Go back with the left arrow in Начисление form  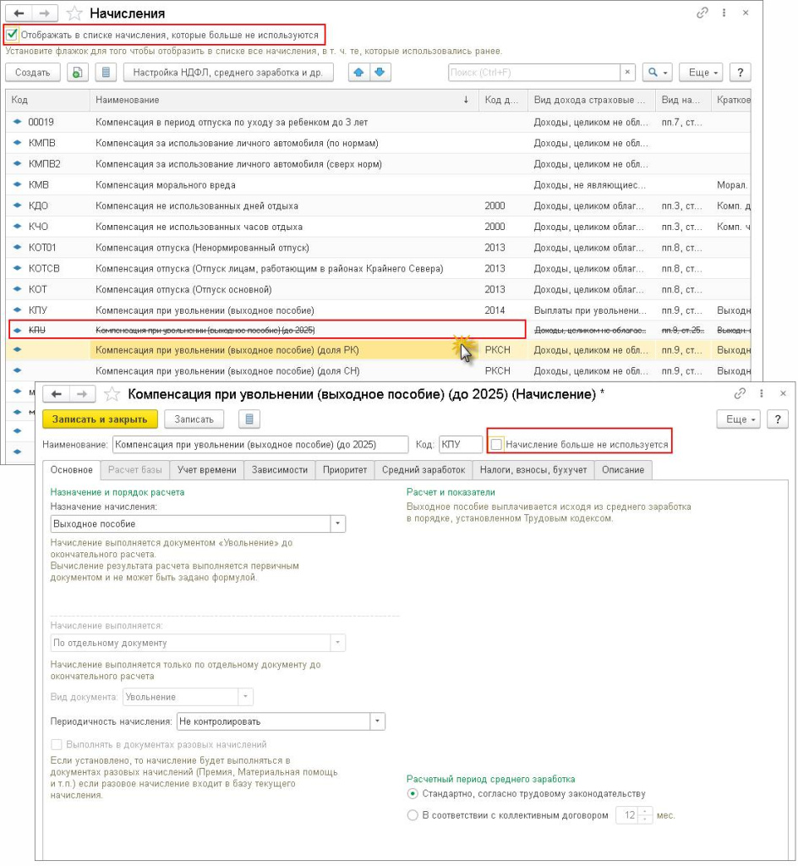(57, 394)
